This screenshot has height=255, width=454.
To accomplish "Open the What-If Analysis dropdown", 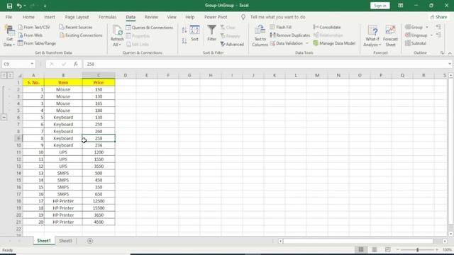I will (372, 36).
